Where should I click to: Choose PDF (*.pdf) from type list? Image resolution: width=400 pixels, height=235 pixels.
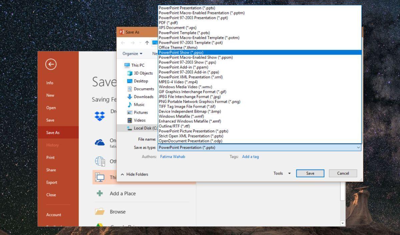coord(168,23)
